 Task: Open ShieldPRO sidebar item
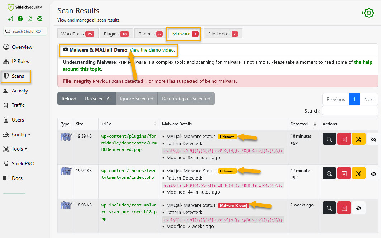click(19, 163)
